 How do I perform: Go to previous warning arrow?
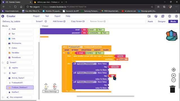pos(46,84)
